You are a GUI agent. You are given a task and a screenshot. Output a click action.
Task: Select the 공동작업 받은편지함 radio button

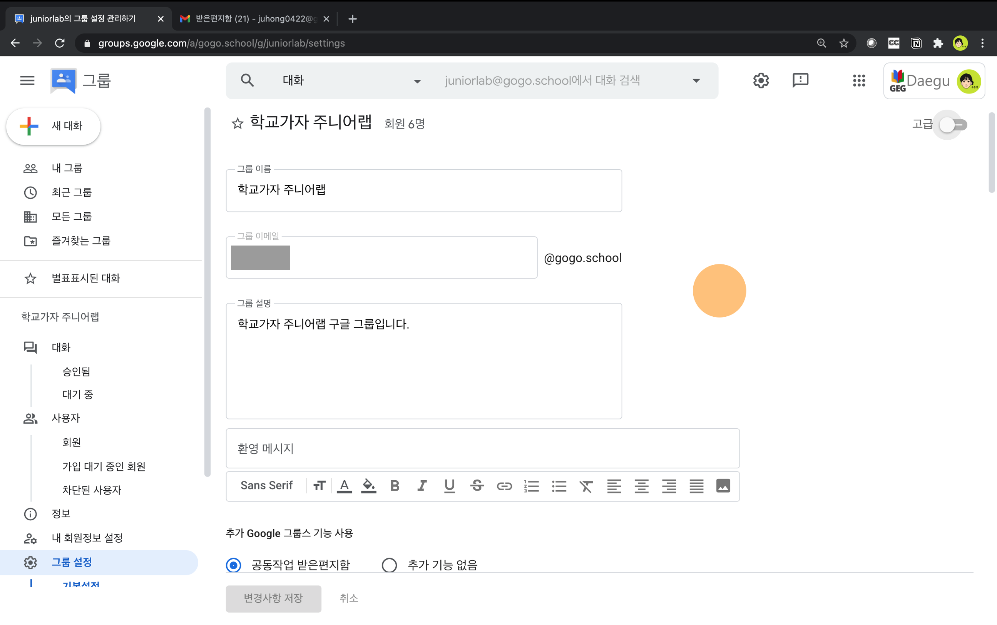click(234, 565)
